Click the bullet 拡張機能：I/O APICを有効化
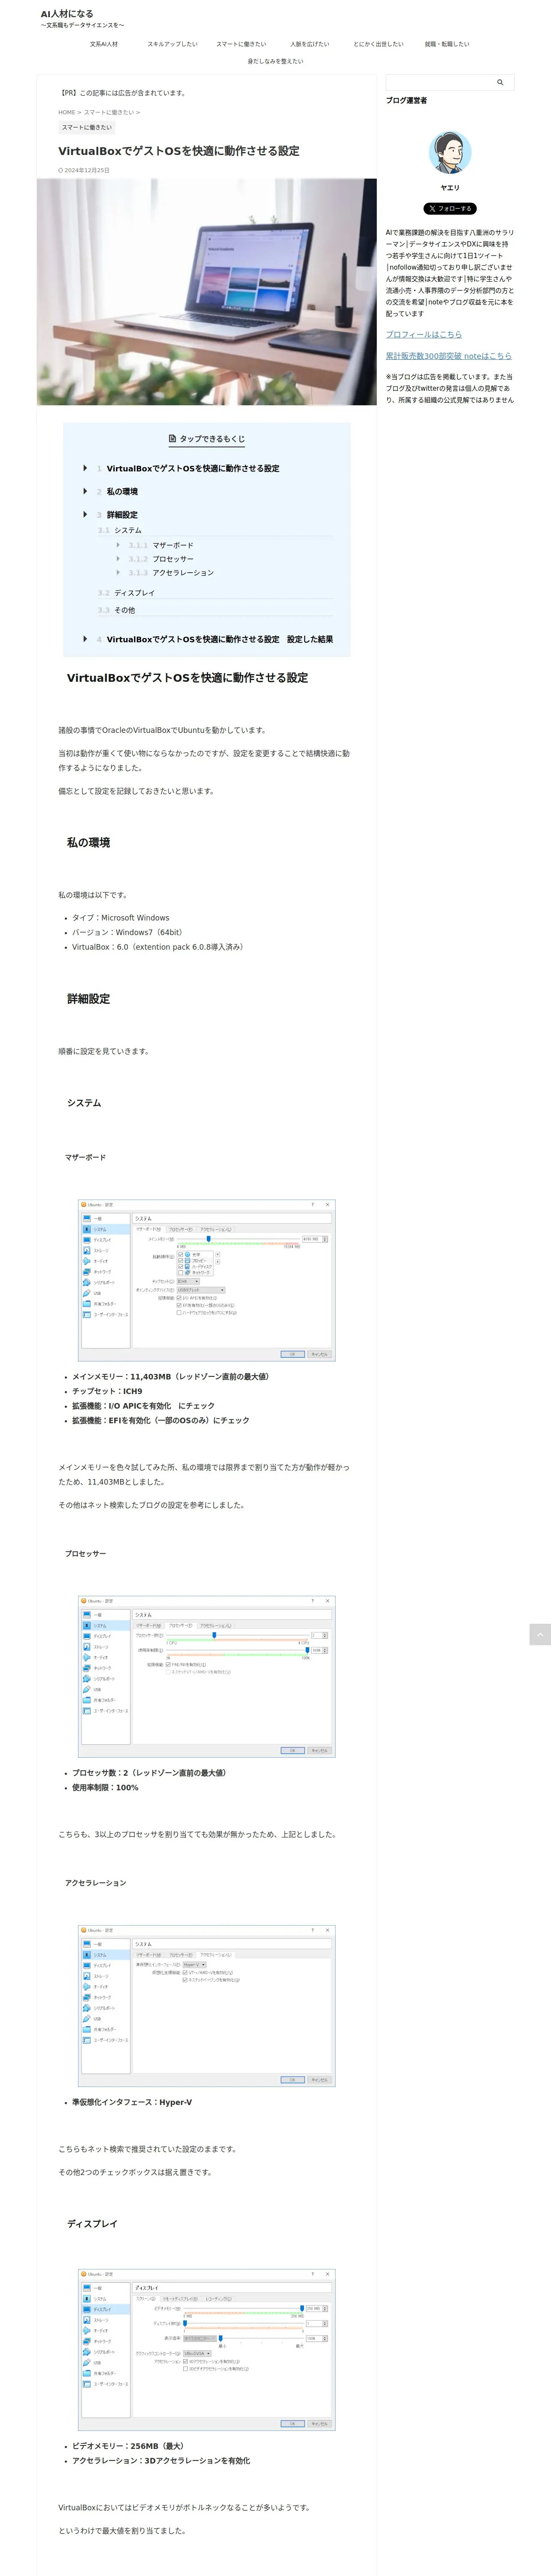 143,1405
